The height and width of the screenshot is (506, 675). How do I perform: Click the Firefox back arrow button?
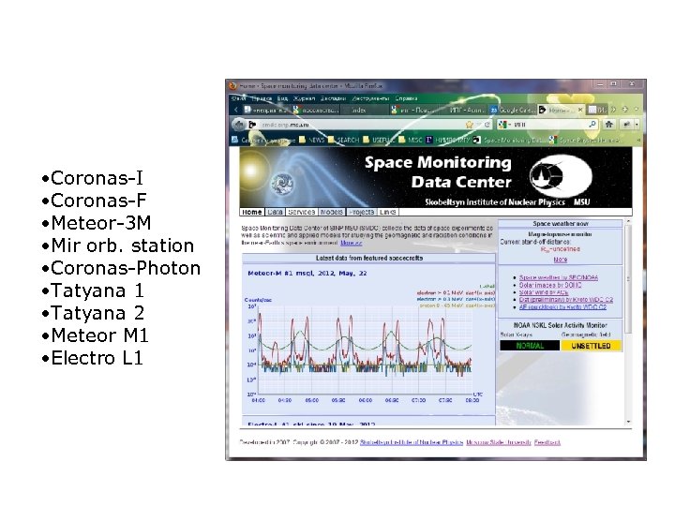tap(238, 125)
